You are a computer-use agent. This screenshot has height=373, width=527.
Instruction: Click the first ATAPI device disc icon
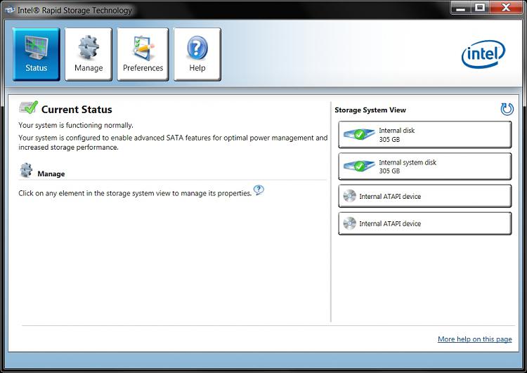tap(349, 196)
